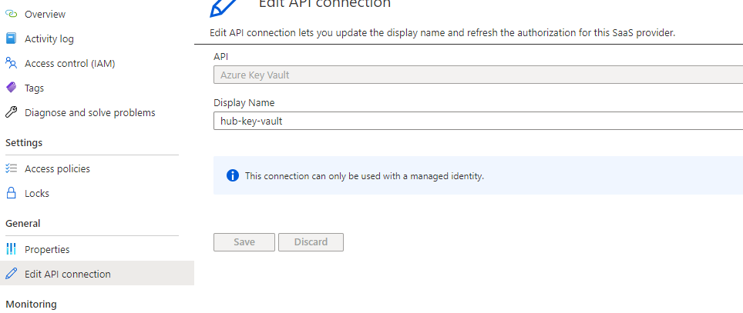The height and width of the screenshot is (313, 743).
Task: Open Activity log from sidebar
Action: click(x=49, y=38)
